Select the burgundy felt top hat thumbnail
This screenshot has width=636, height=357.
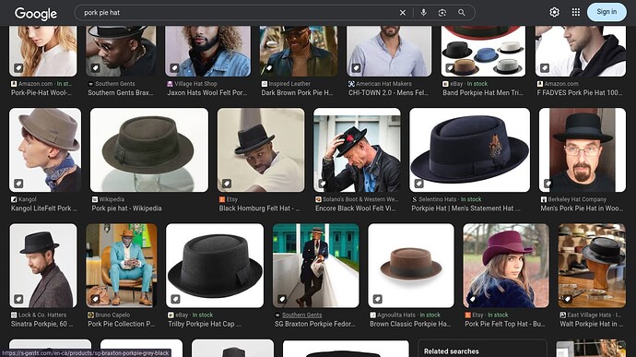coord(506,265)
